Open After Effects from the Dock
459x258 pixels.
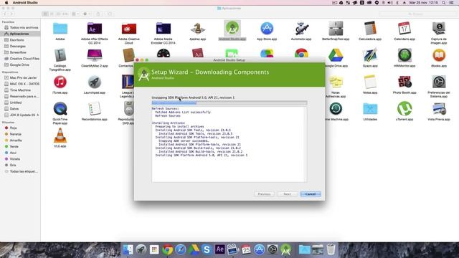(220, 249)
